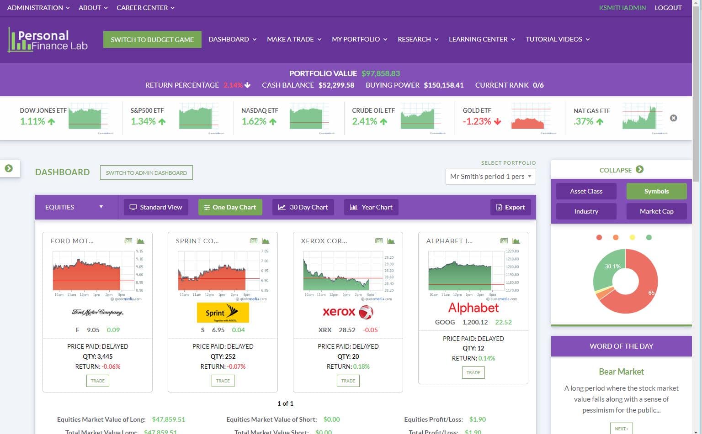
Task: Expand the Learning Center menu
Action: point(482,39)
